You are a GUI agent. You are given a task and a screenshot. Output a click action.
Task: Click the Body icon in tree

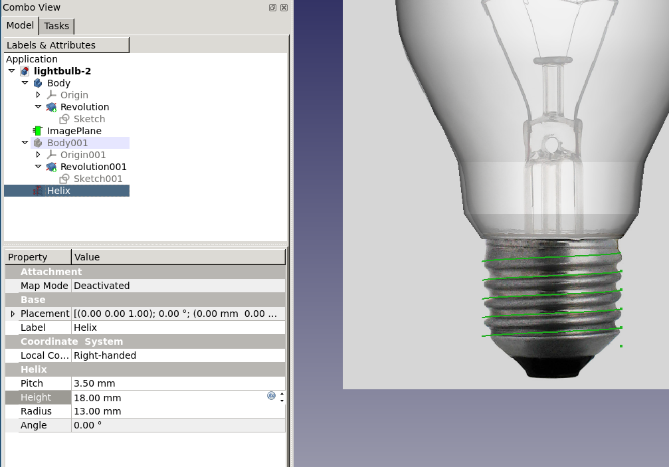point(38,83)
